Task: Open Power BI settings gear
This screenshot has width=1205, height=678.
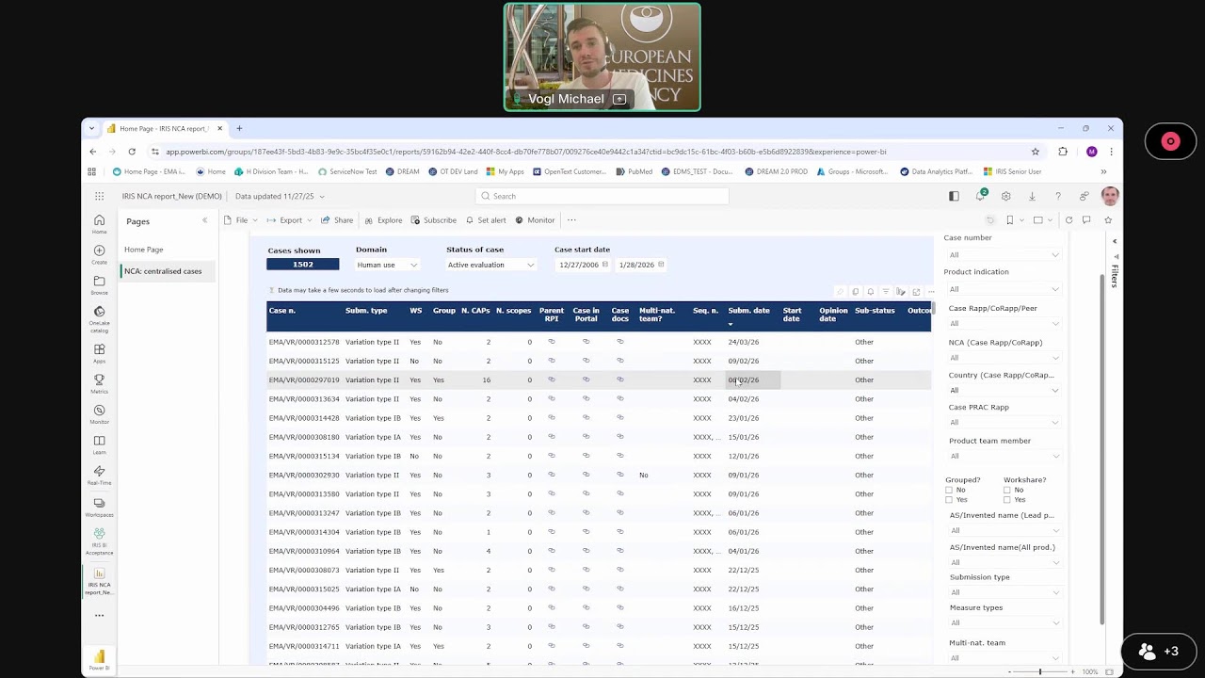Action: tap(1006, 196)
